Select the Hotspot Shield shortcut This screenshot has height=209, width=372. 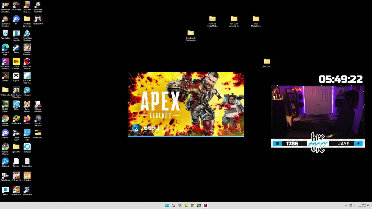pyautogui.click(x=27, y=135)
